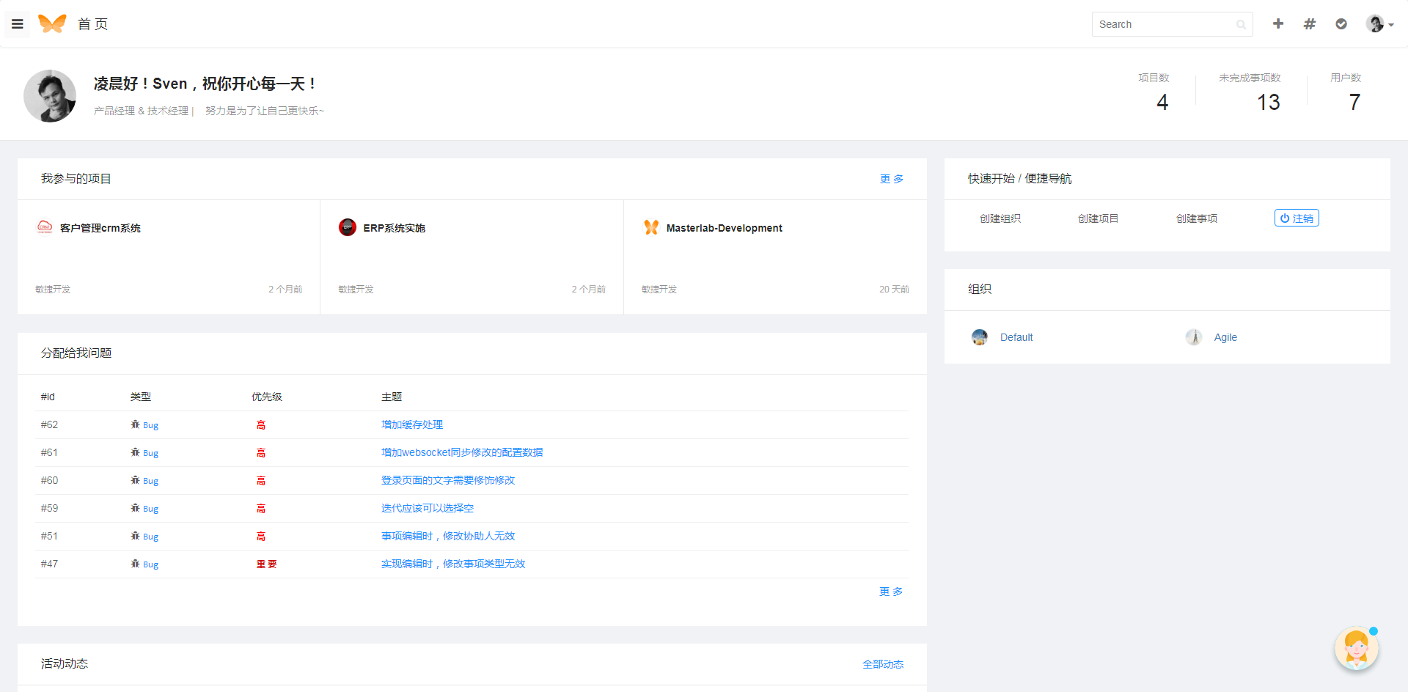Screen dimensions: 1408x692
Task: Open issue 增加websocket同步修改的配置数据
Action: pos(462,452)
